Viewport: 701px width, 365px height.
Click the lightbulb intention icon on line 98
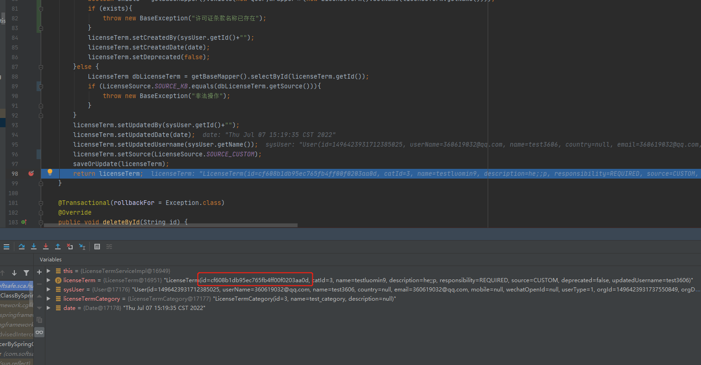point(50,173)
